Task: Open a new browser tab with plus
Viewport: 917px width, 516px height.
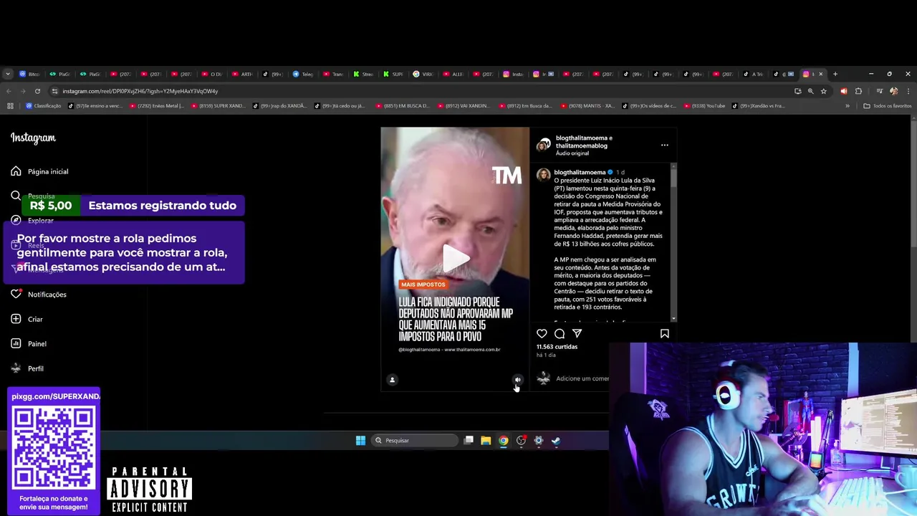Action: (x=835, y=74)
